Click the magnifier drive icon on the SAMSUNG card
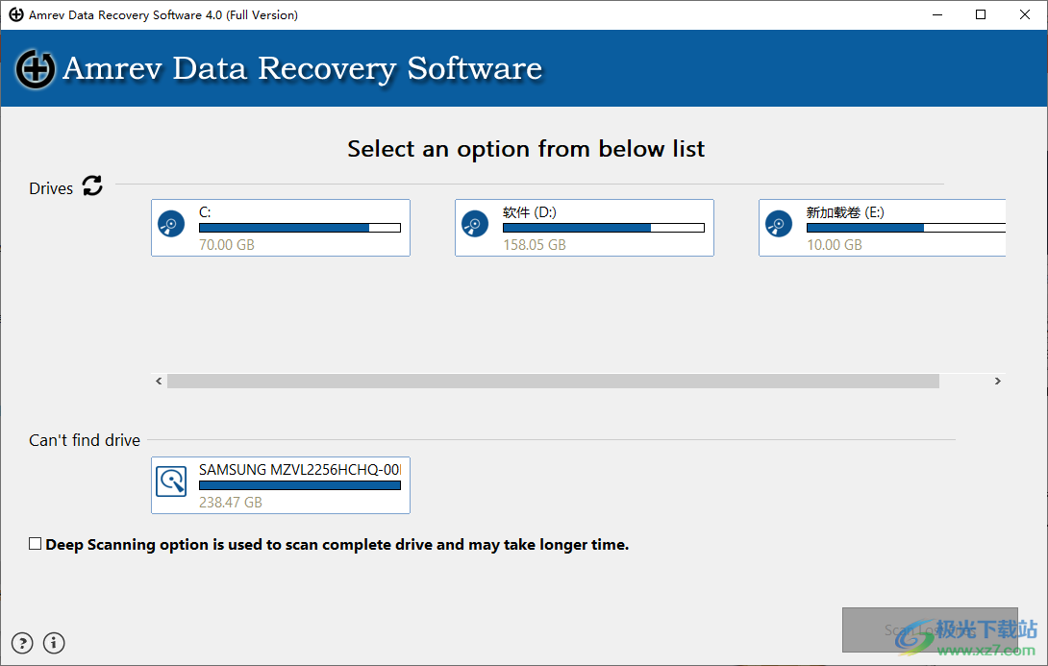The width and height of the screenshot is (1048, 666). click(171, 481)
